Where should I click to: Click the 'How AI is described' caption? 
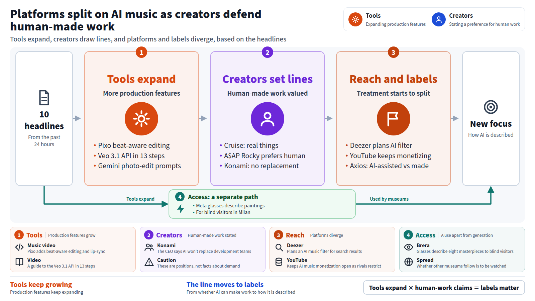(491, 135)
